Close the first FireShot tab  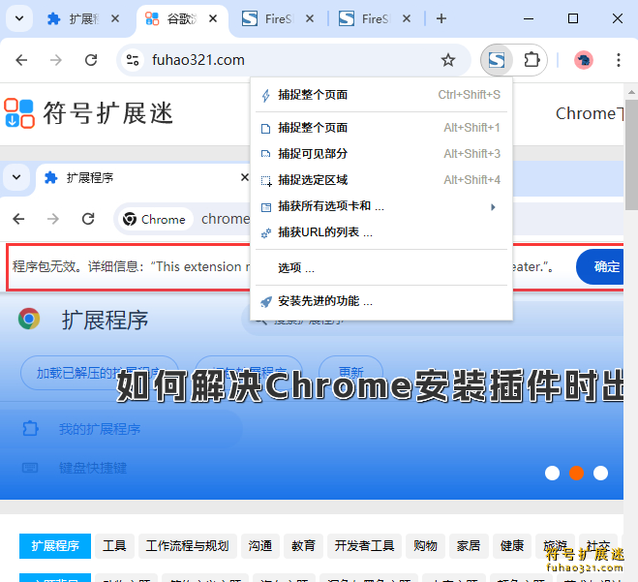point(310,18)
